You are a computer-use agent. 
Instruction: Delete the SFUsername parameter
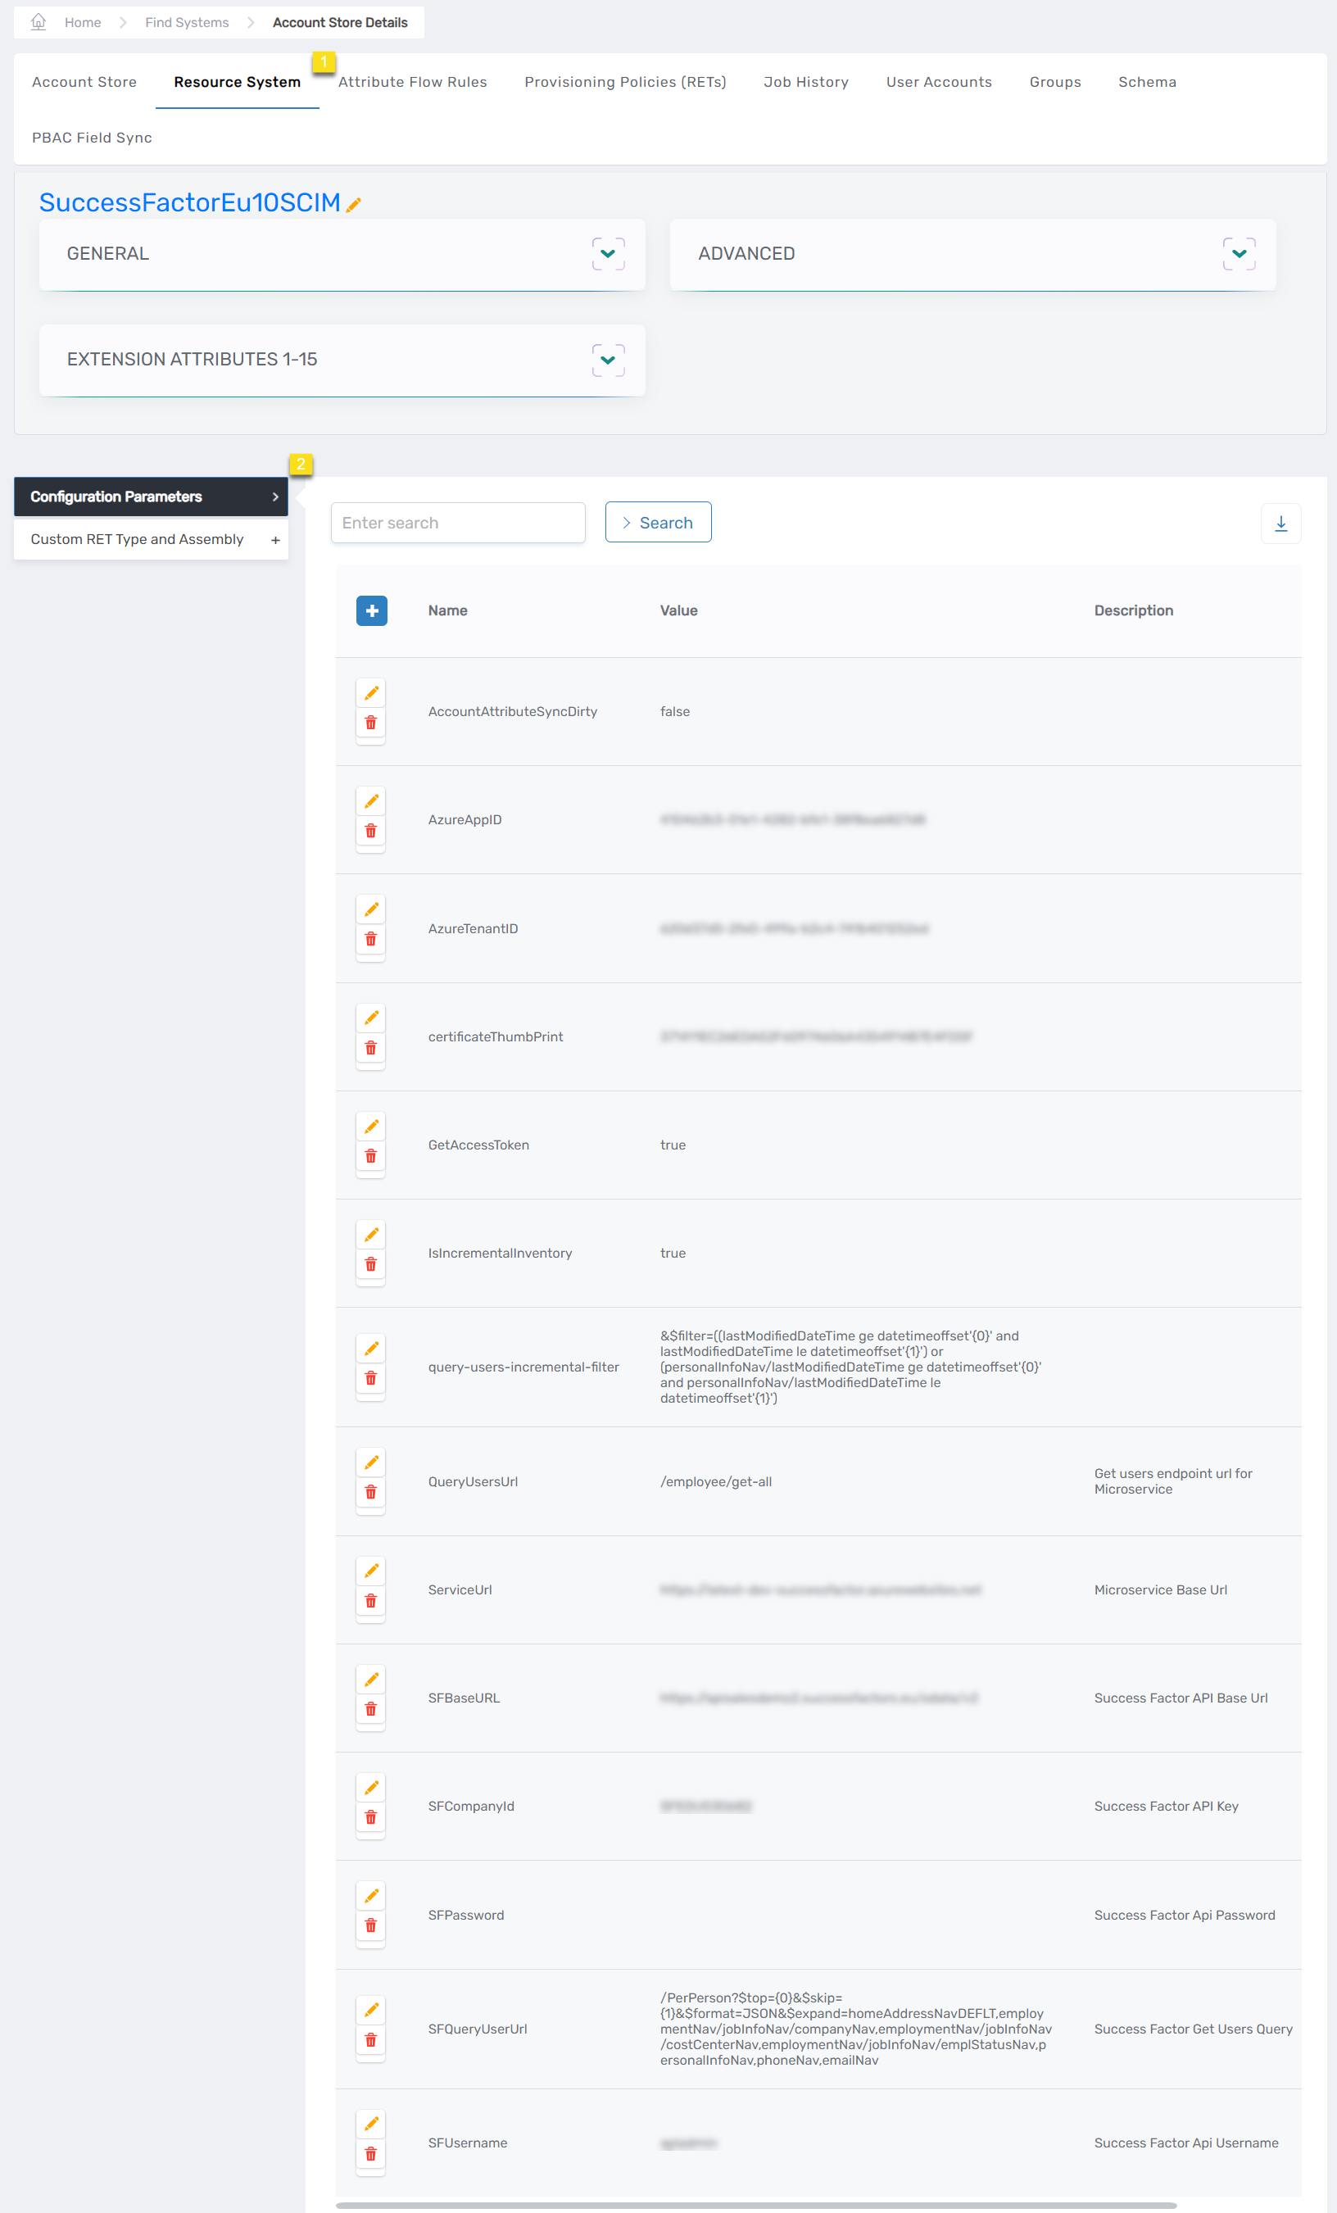coord(371,2155)
